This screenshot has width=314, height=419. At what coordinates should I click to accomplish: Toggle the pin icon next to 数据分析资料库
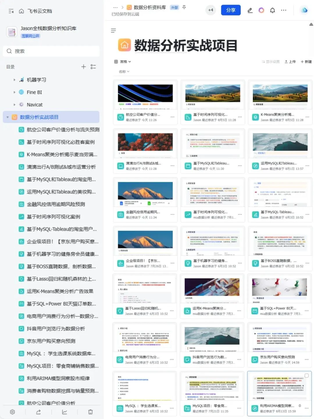(184, 7)
